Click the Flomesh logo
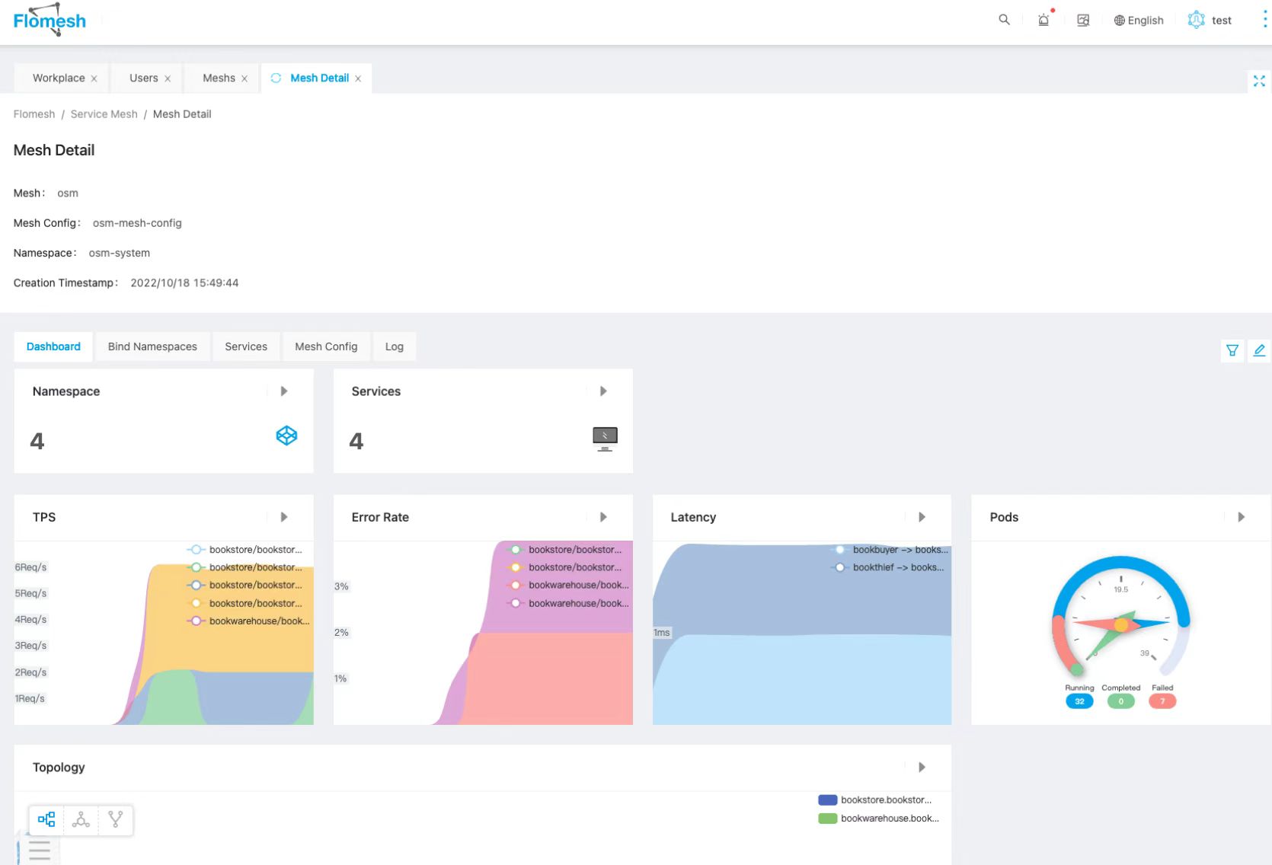 50,20
